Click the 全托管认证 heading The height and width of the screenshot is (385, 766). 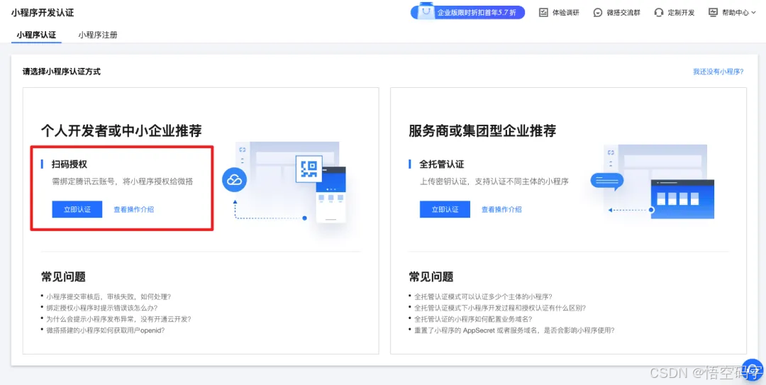(442, 164)
